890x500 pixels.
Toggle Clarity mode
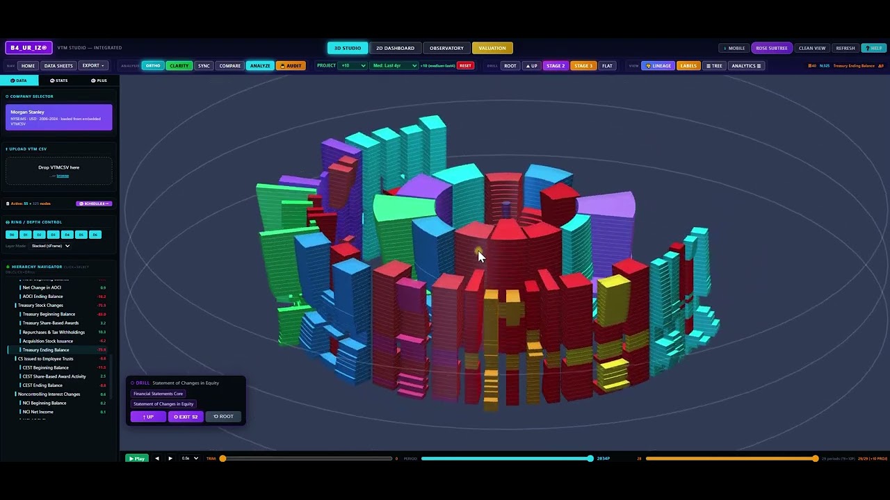179,66
